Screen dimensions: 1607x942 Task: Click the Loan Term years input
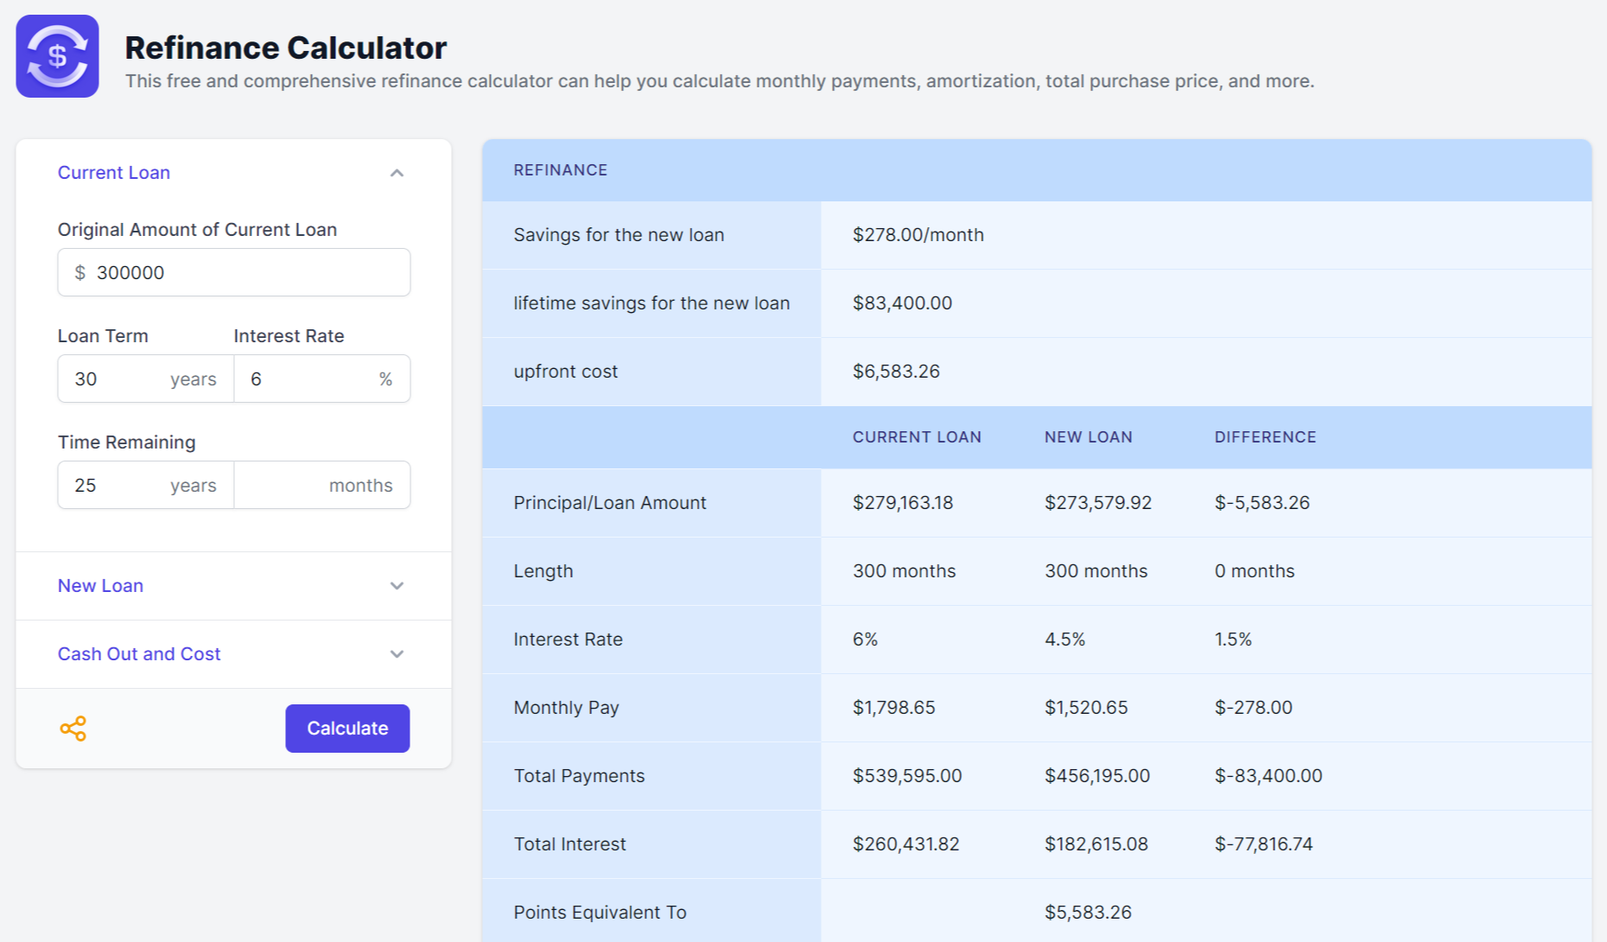pos(117,379)
